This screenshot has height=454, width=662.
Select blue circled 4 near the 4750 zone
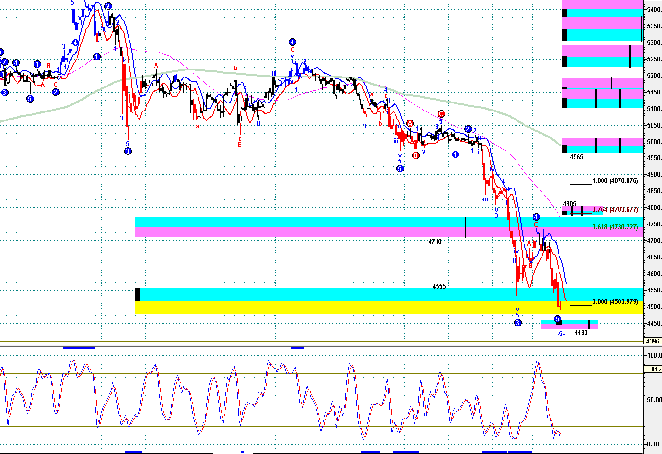pyautogui.click(x=536, y=217)
